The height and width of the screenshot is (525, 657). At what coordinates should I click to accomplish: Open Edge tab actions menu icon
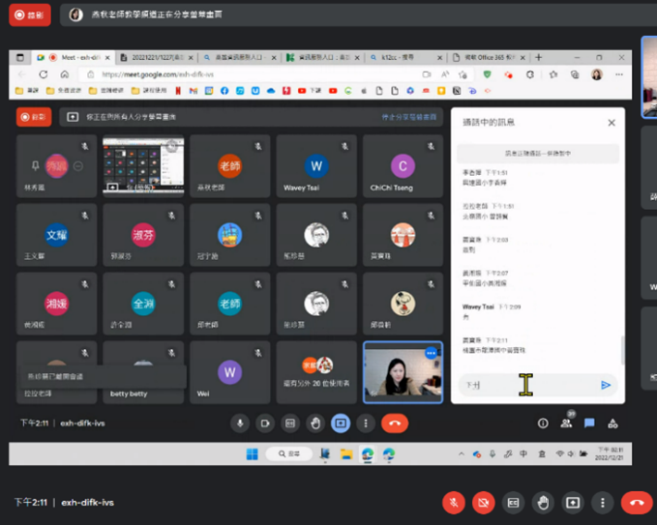coord(20,57)
